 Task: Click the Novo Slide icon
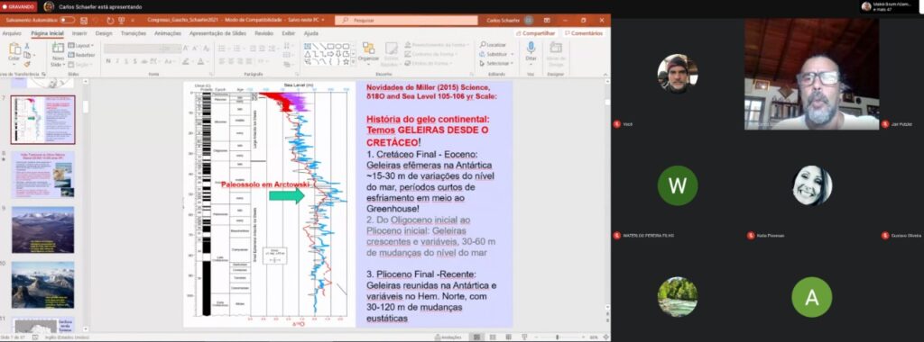(59, 49)
